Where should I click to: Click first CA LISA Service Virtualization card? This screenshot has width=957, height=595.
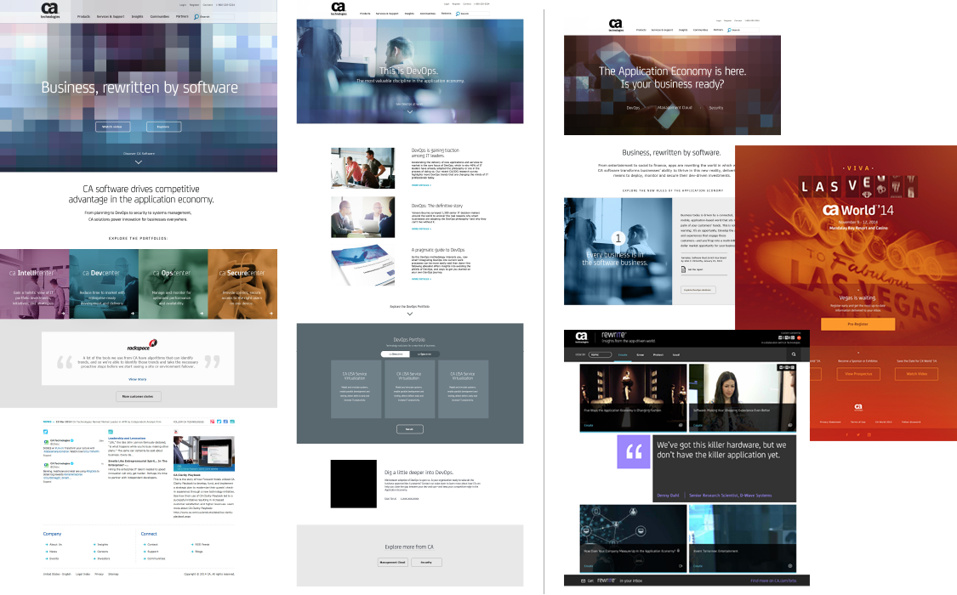(356, 389)
